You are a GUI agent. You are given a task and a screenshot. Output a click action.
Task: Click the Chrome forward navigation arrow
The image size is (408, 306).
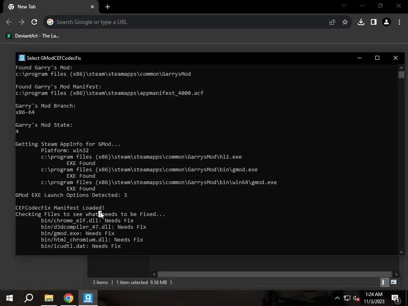coord(22,22)
